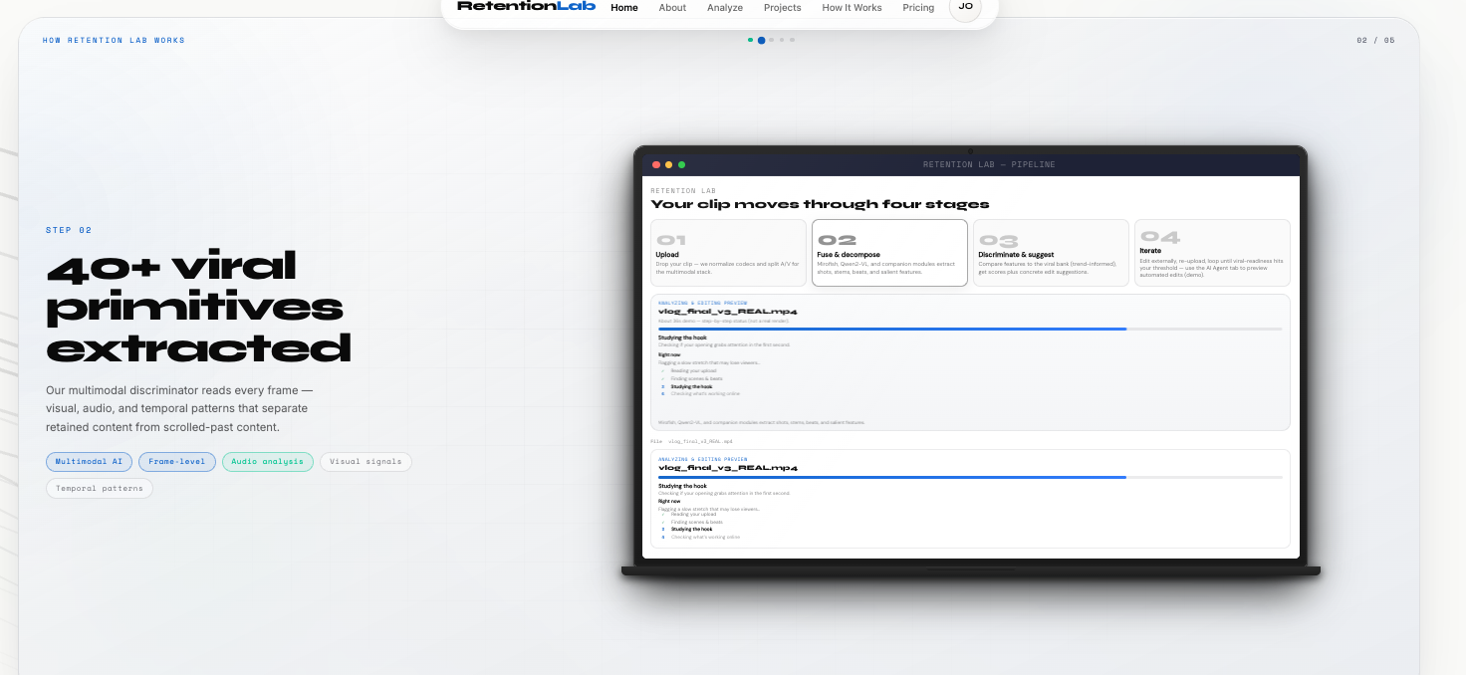Click the '02 / 05' slide counter

(x=1375, y=41)
